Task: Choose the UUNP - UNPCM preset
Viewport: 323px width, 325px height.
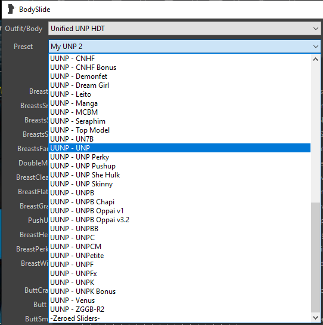Action: coord(179,247)
